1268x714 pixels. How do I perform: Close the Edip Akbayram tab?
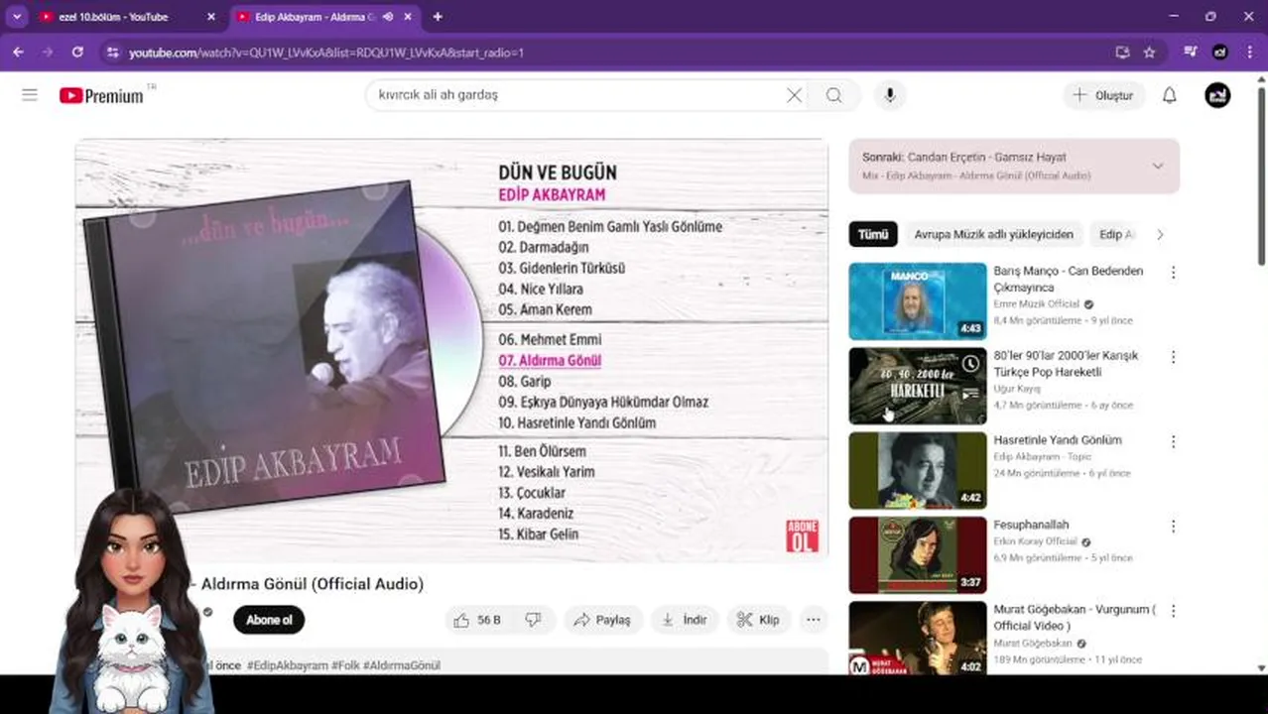pos(408,17)
